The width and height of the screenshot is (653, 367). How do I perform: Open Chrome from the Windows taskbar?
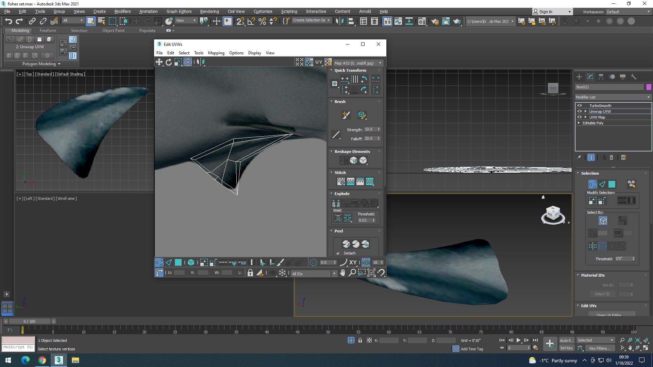click(42, 360)
